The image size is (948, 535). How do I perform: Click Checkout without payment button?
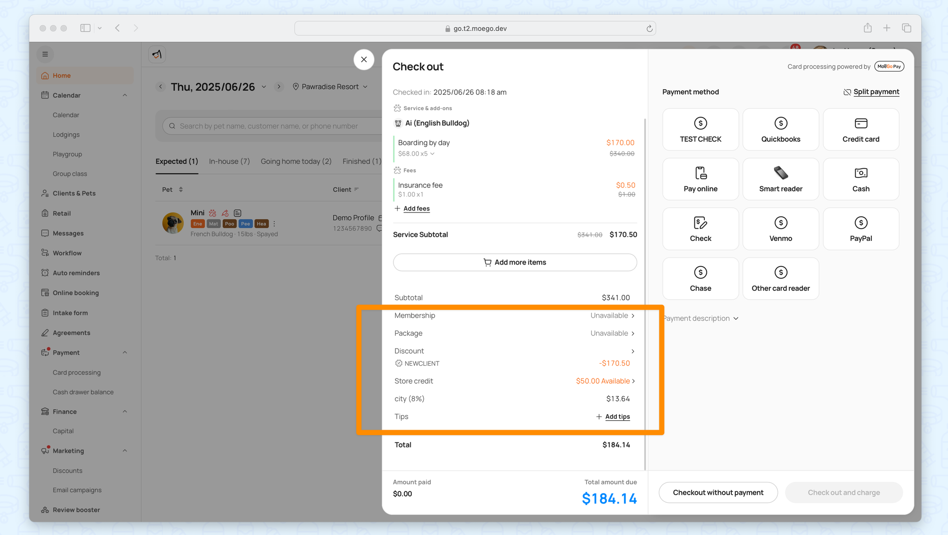pos(718,492)
